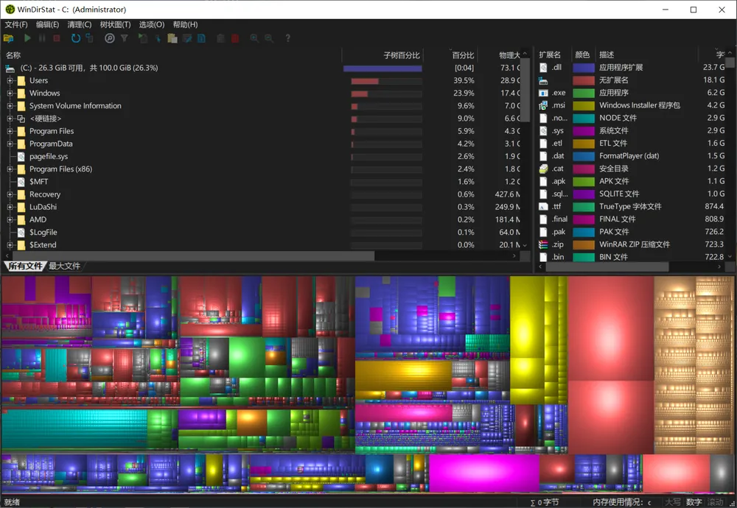Image resolution: width=737 pixels, height=508 pixels.
Task: Click the magnifier search toolbar icon
Action: tap(110, 38)
